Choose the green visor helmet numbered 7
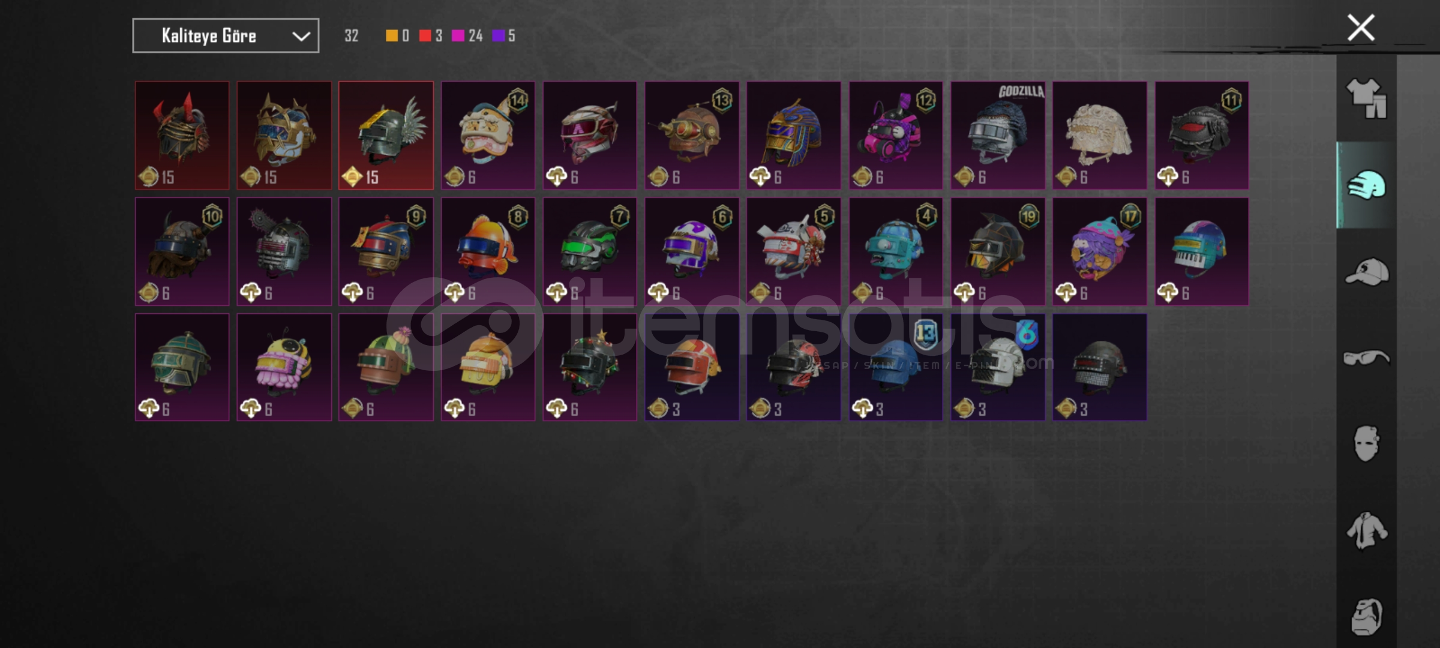The height and width of the screenshot is (648, 1440). click(x=590, y=251)
